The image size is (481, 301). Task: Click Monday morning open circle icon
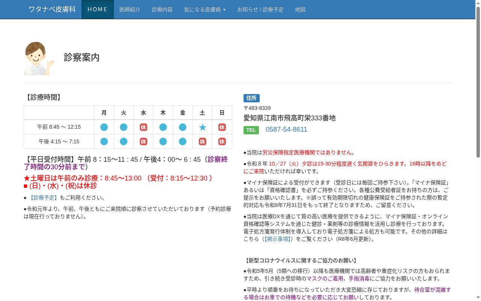tap(104, 127)
